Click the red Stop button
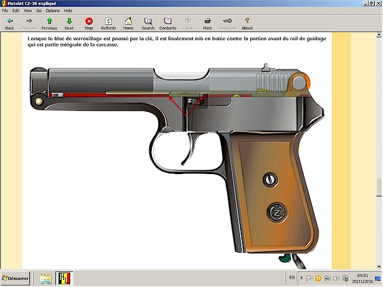Image resolution: width=383 pixels, height=287 pixels. click(x=89, y=24)
